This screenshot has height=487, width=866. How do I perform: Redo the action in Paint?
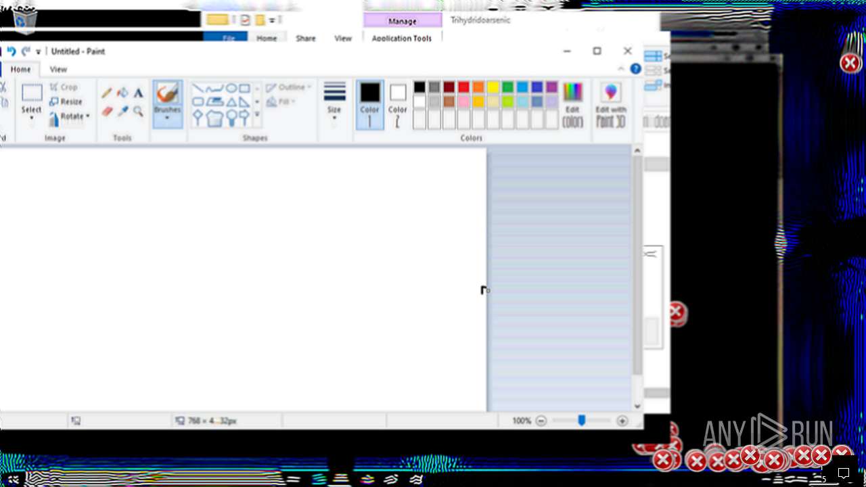click(x=26, y=51)
